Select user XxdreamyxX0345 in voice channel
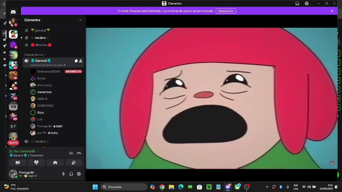 pyautogui.click(x=49, y=71)
